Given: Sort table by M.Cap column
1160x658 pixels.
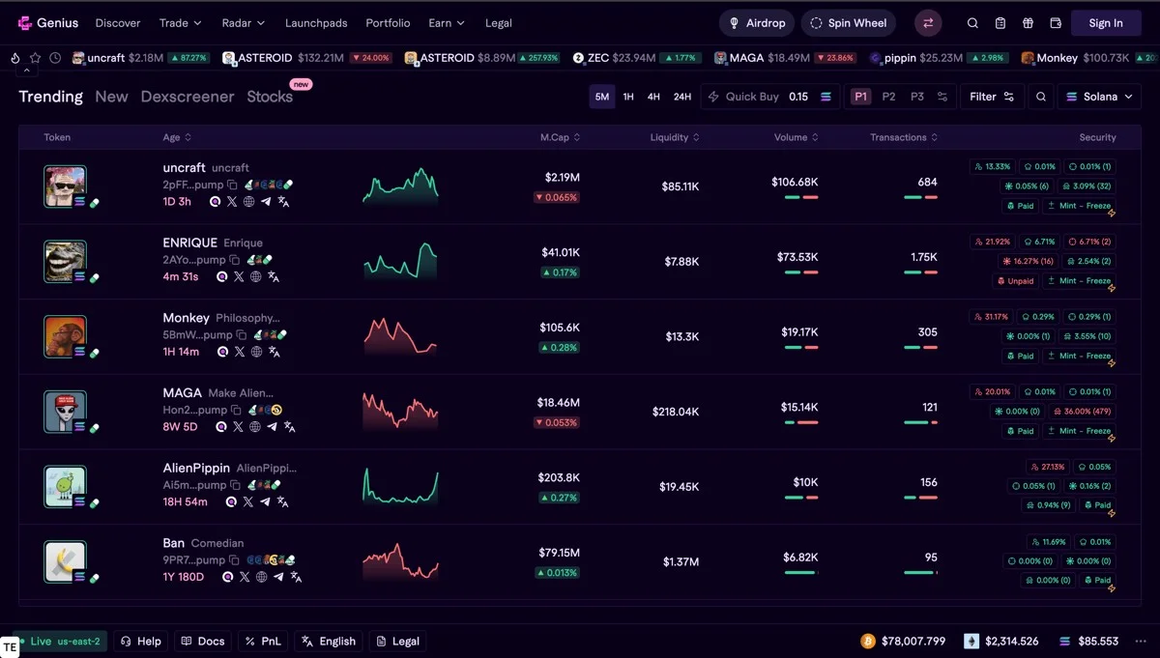Looking at the screenshot, I should 560,137.
